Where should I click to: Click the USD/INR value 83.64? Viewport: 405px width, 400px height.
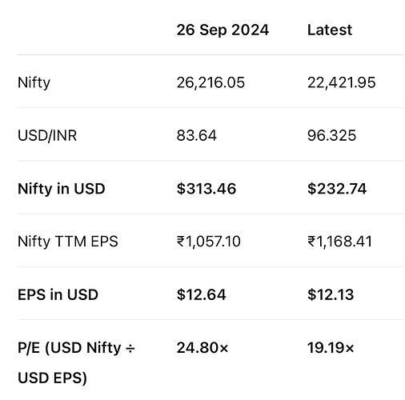196,135
